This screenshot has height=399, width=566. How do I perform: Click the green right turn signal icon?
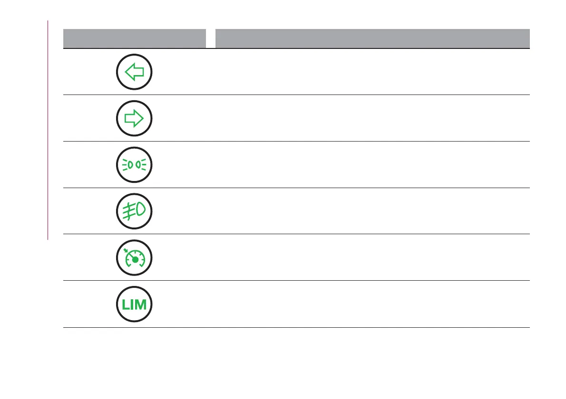click(x=135, y=119)
